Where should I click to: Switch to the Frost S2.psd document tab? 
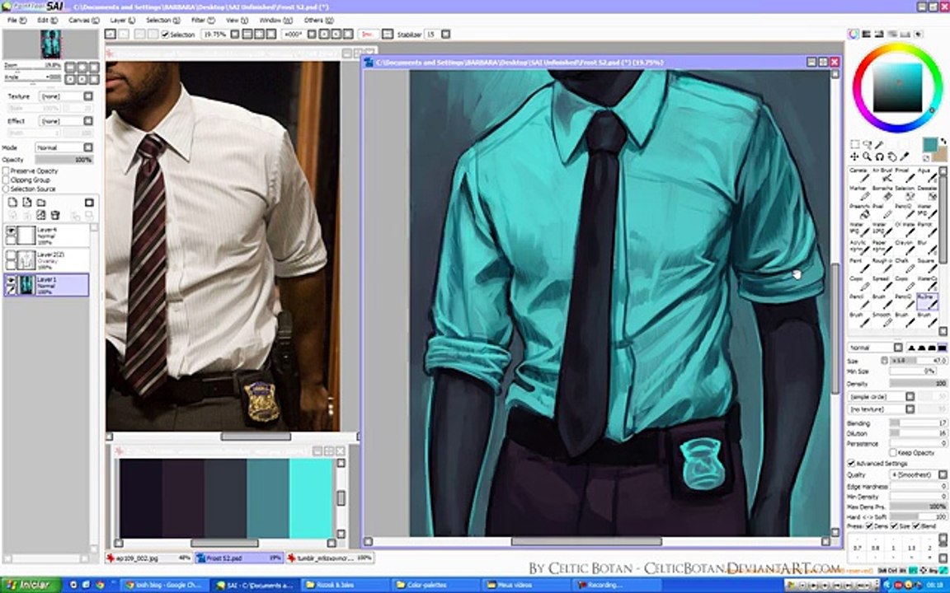tap(239, 558)
